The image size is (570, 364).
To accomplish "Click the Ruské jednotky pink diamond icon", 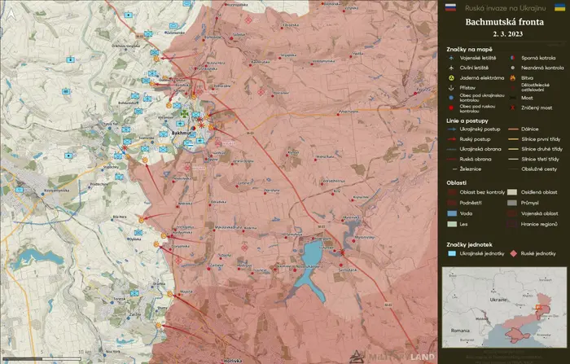I will tap(513, 253).
